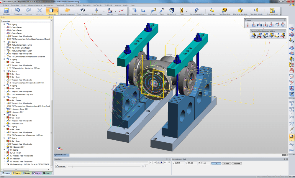Viewport: 295px width, 178px height.
Task: Select CPL coordinate mode
Action: pos(216,164)
